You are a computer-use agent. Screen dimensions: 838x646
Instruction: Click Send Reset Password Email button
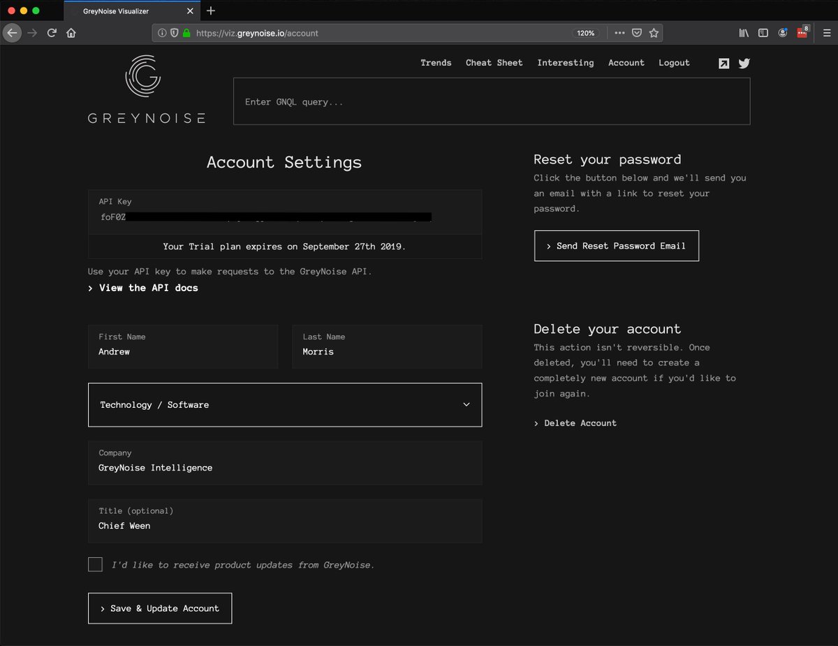tap(617, 246)
